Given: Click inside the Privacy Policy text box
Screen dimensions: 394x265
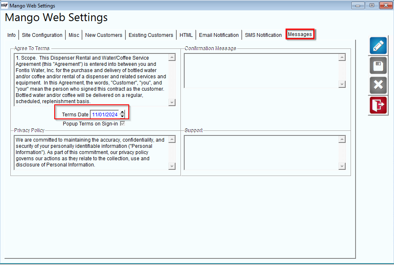Looking at the screenshot, I should pyautogui.click(x=91, y=153).
